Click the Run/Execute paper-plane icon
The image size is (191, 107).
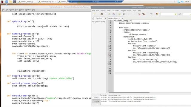click(151, 14)
